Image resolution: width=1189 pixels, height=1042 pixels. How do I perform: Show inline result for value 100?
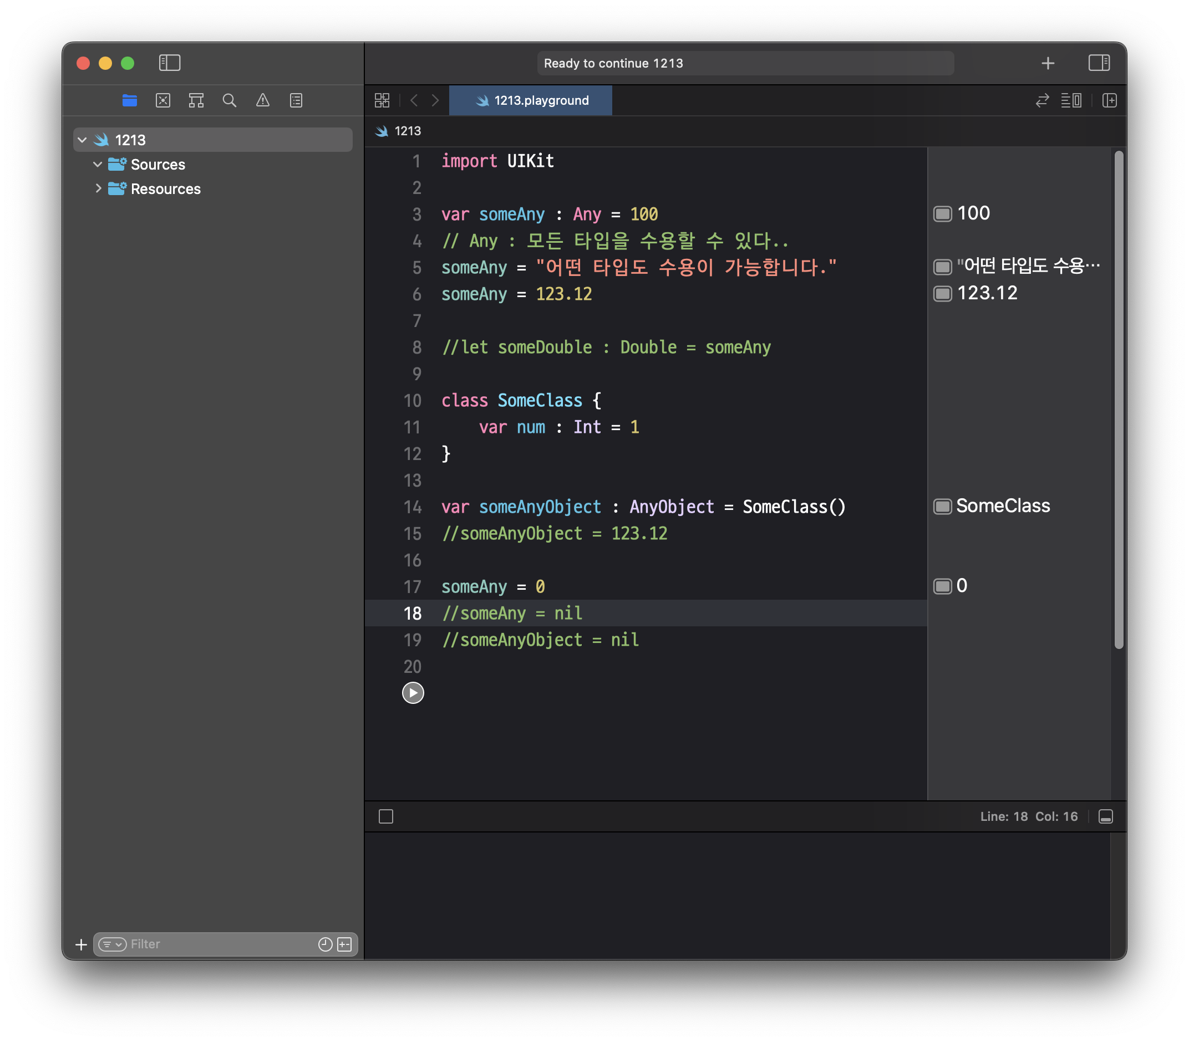[942, 213]
